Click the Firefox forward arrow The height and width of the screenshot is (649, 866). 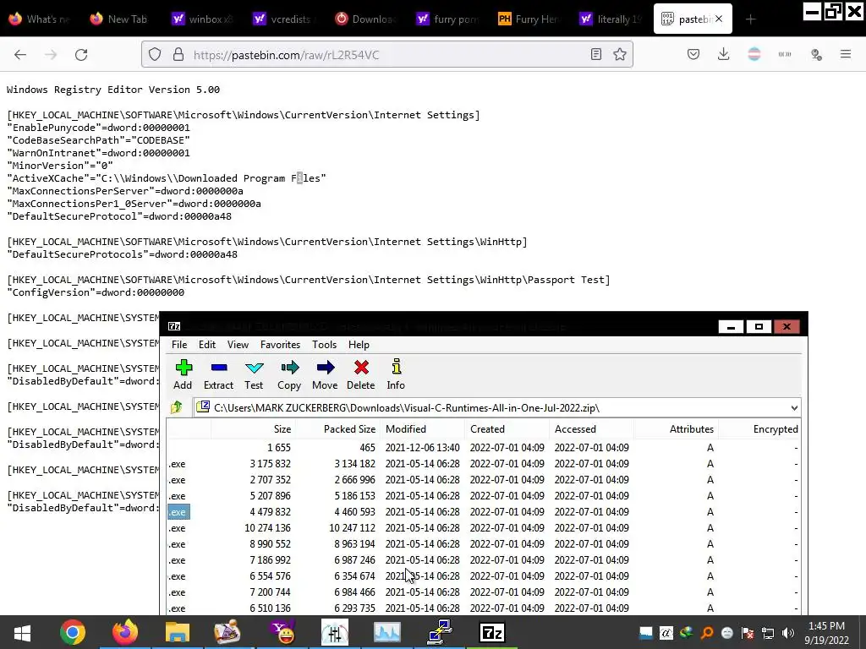pyautogui.click(x=51, y=54)
